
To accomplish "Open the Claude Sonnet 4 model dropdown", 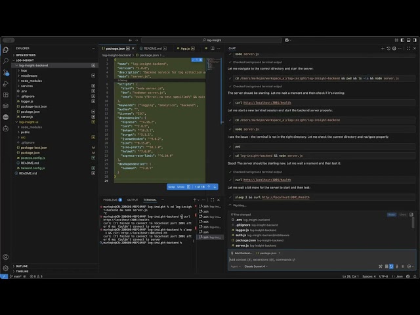I will point(256,266).
